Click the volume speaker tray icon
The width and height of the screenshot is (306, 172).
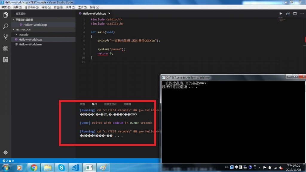pos(281,168)
